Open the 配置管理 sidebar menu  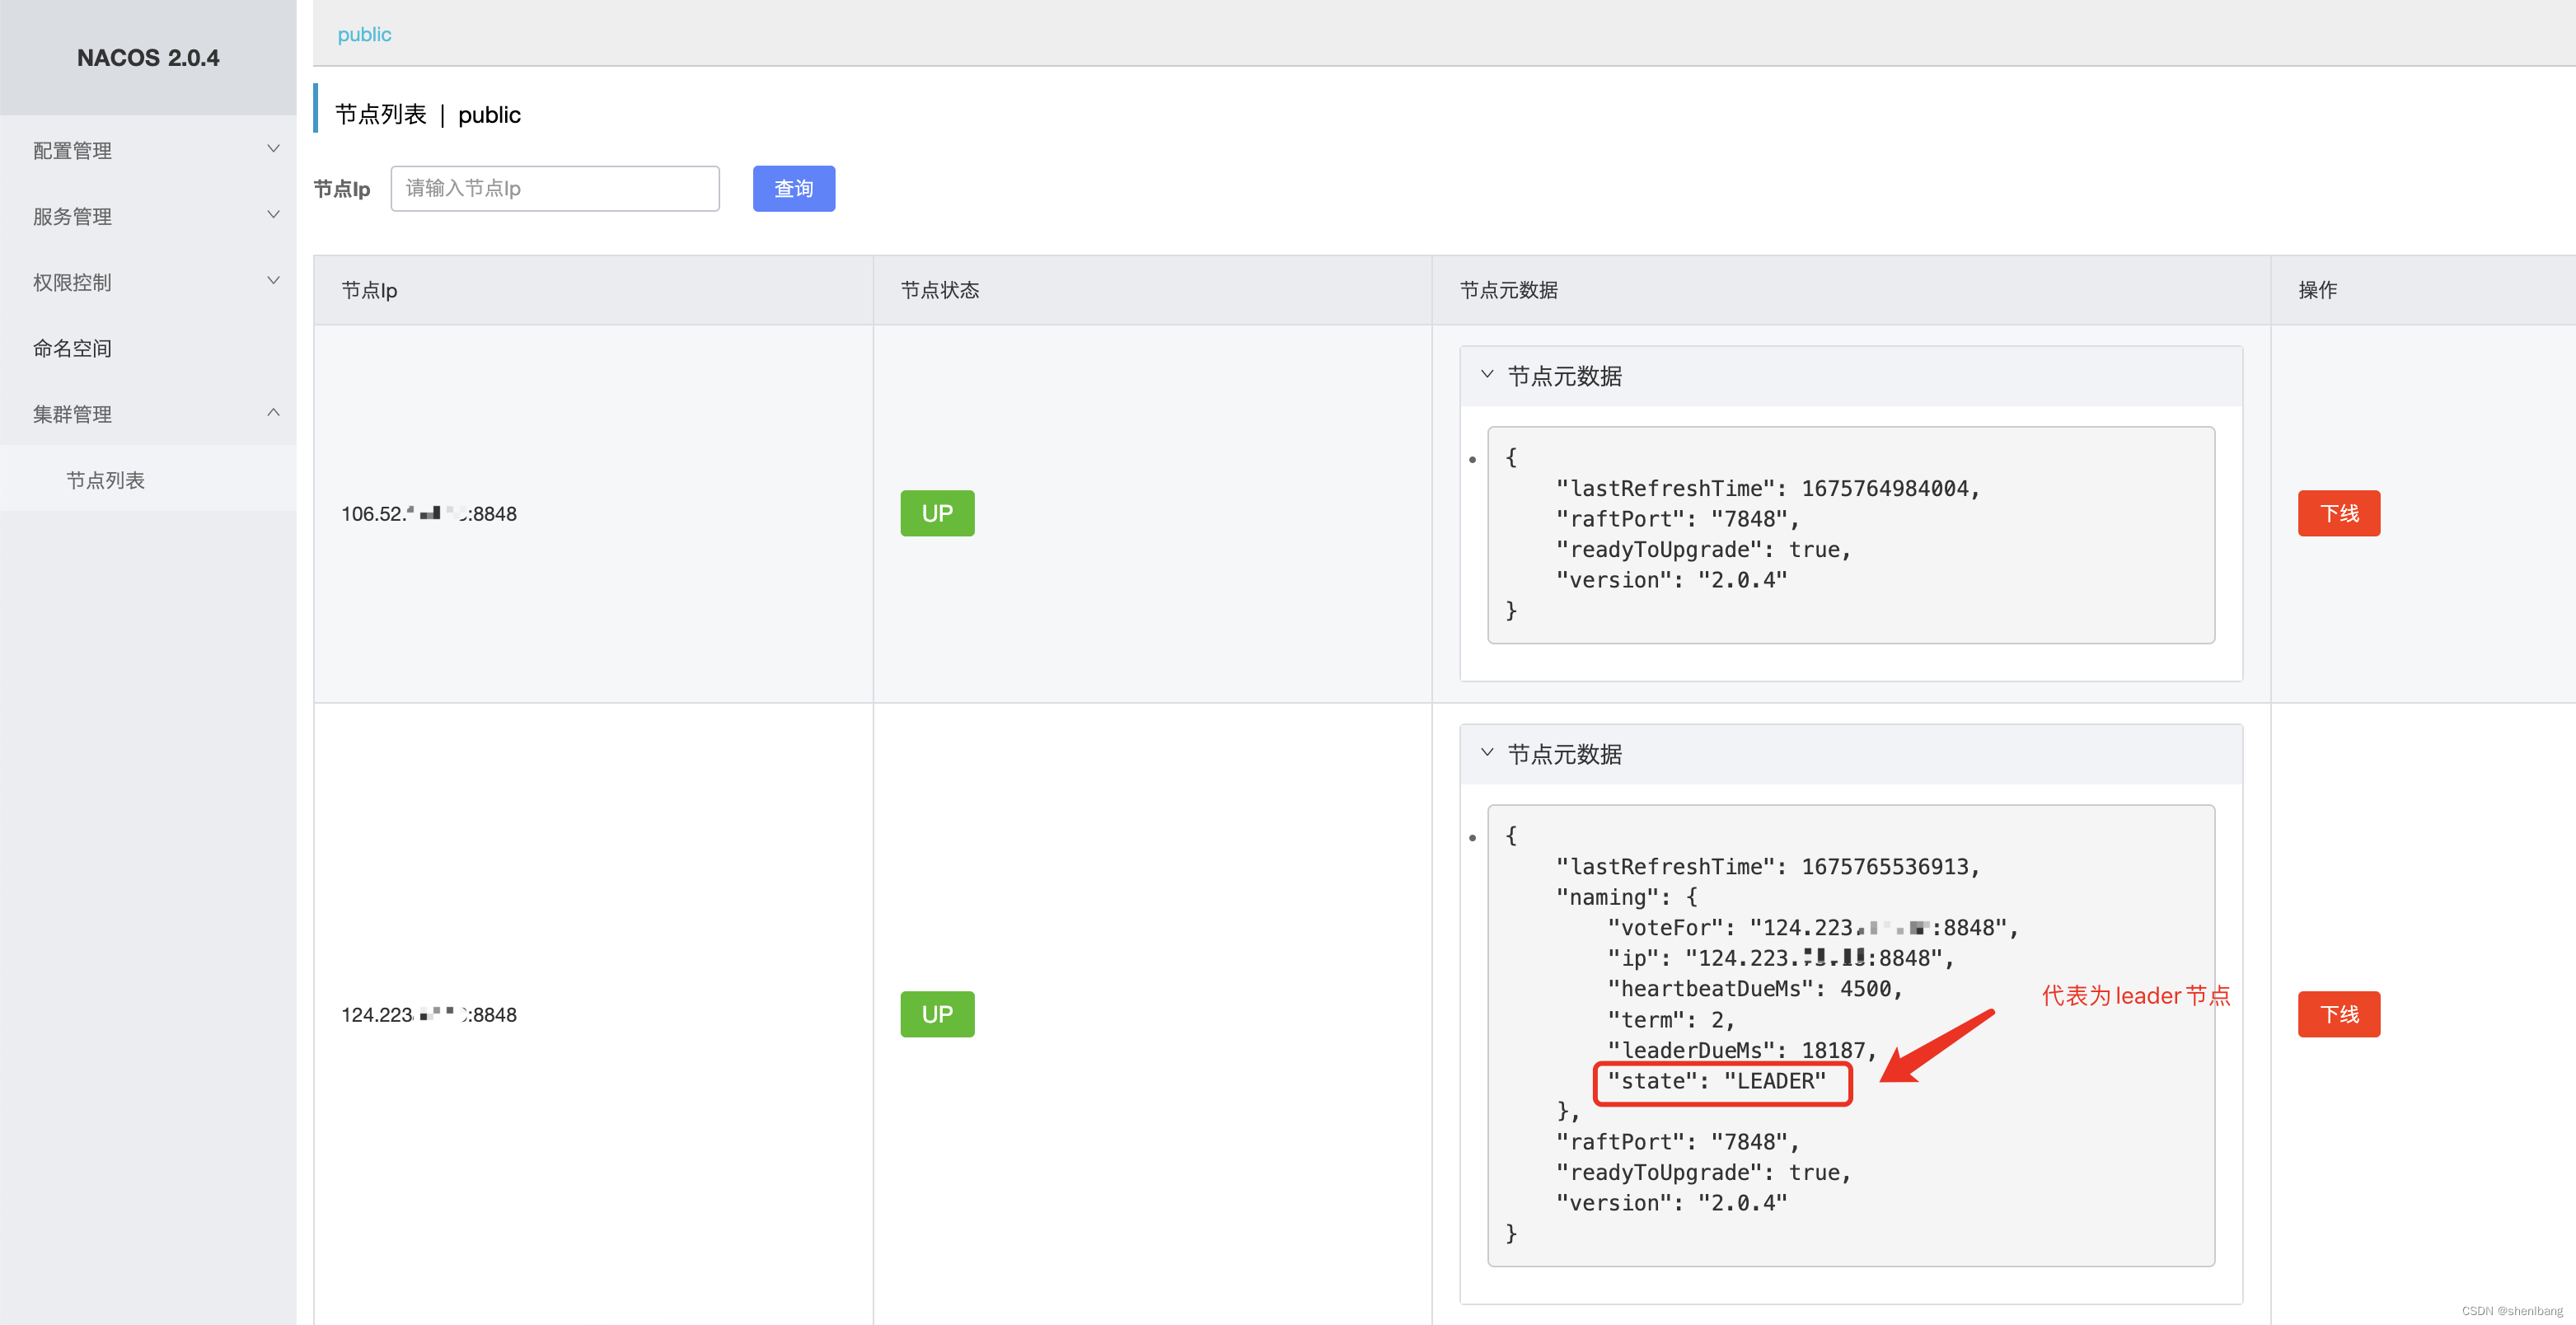[x=72, y=151]
